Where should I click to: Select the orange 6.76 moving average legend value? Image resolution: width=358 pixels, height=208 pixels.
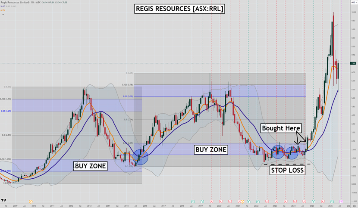(3, 10)
